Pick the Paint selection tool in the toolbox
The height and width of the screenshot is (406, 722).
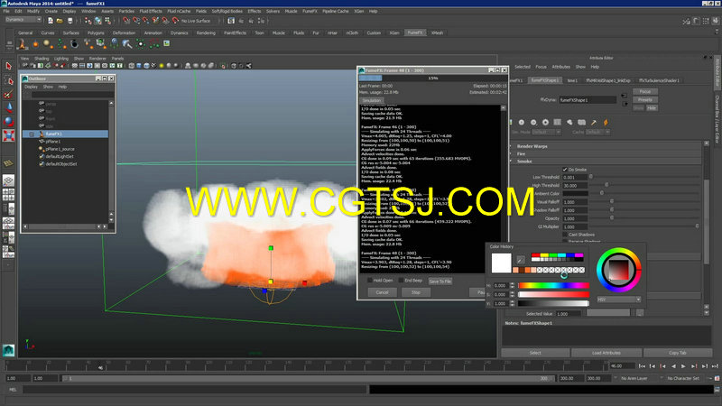(8, 94)
